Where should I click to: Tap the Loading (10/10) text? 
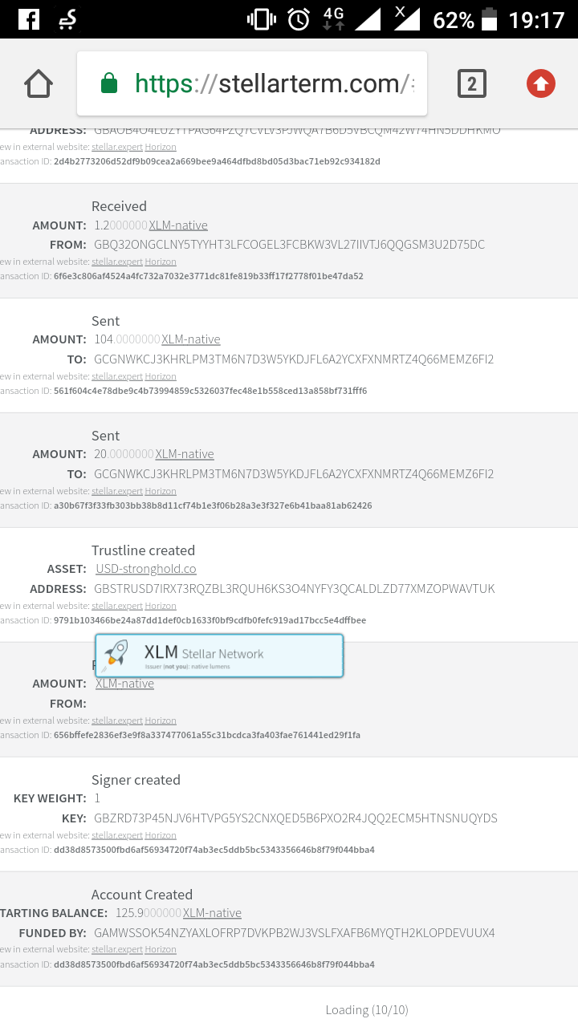[x=367, y=1009]
